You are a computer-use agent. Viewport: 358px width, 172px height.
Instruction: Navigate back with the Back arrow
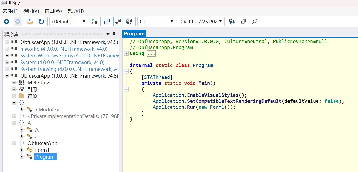pos(7,22)
